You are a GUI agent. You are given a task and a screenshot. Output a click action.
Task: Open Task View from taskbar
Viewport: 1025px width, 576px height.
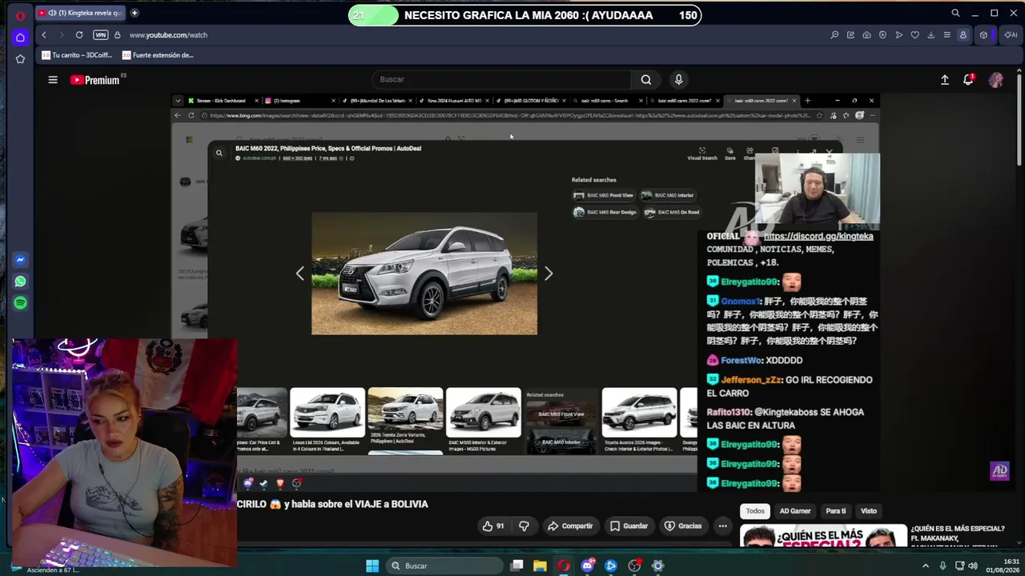(517, 566)
